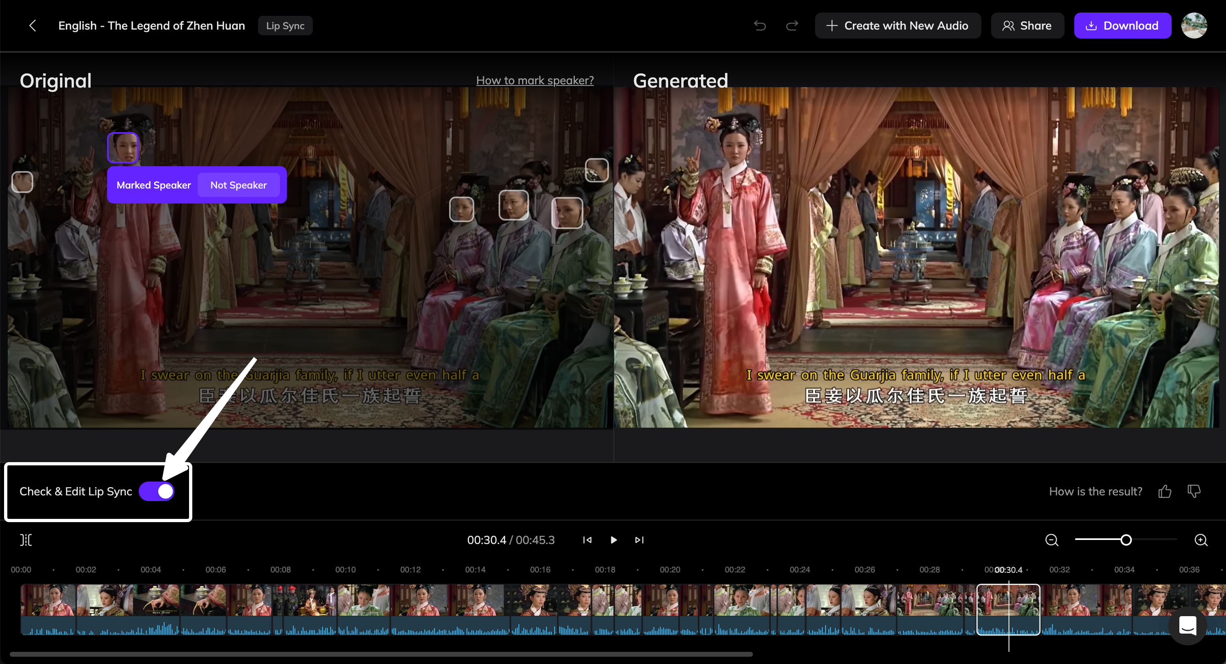The height and width of the screenshot is (664, 1226).
Task: Select the Marked Speaker option
Action: pos(153,185)
